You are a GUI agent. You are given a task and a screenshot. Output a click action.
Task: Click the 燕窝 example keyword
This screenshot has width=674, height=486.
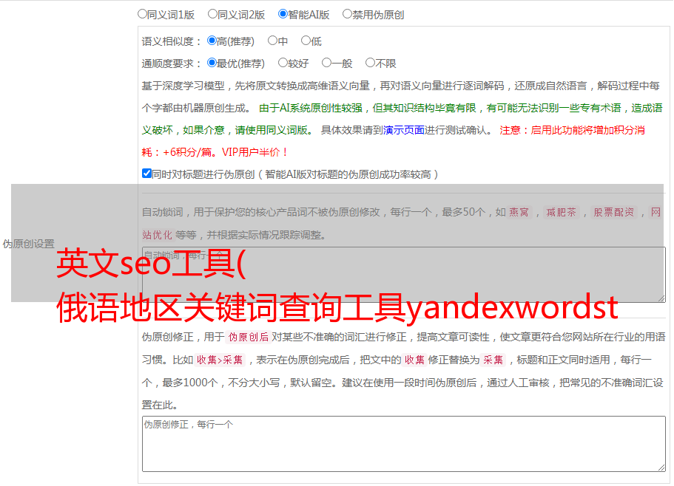[519, 212]
